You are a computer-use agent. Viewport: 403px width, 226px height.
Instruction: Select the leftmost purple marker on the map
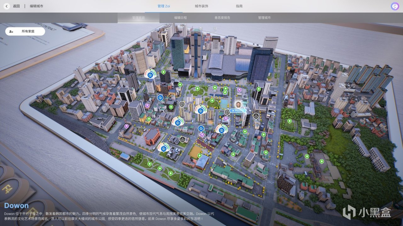point(127,126)
